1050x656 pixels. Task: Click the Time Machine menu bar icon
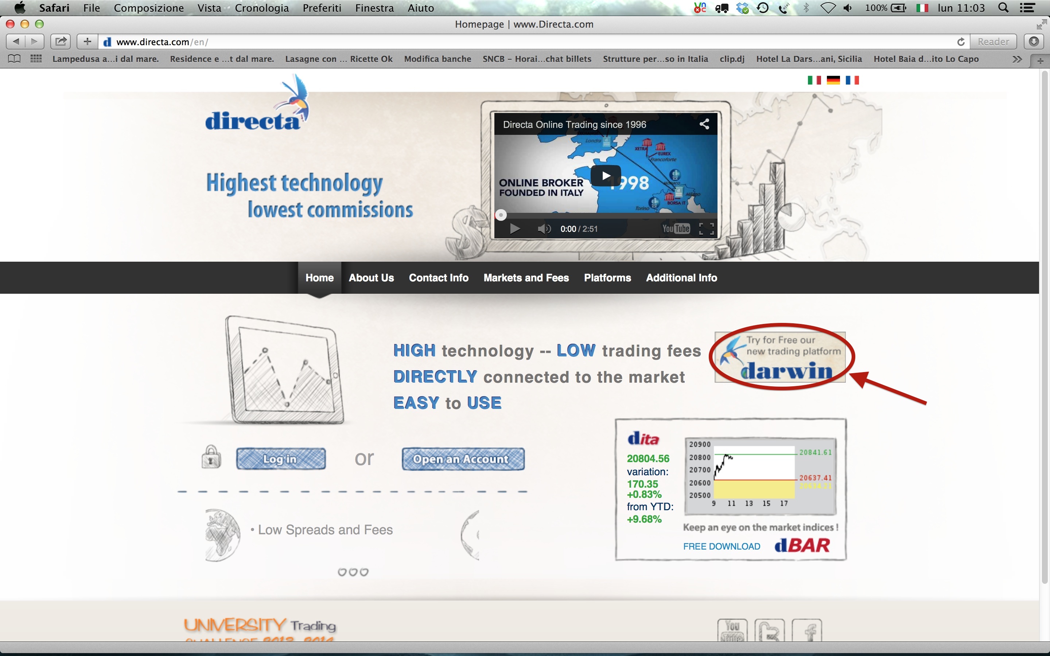[763, 8]
